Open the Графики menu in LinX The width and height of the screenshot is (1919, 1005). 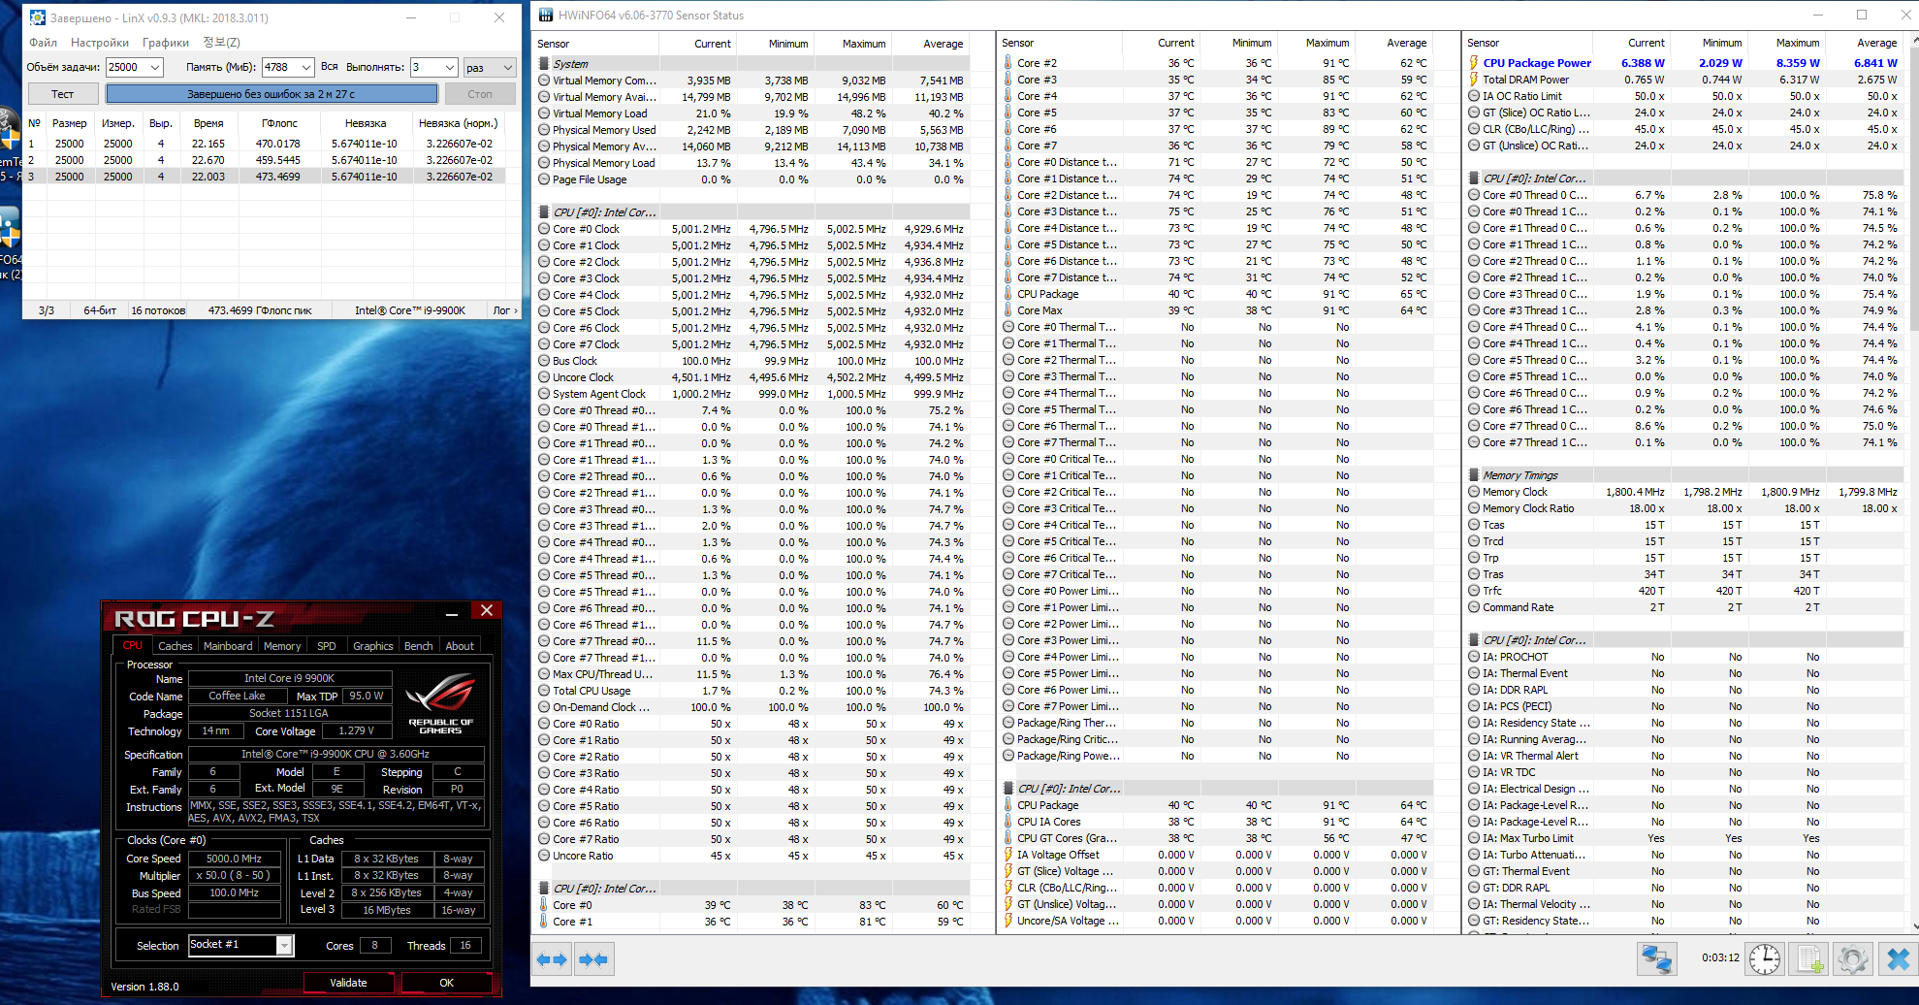[166, 43]
